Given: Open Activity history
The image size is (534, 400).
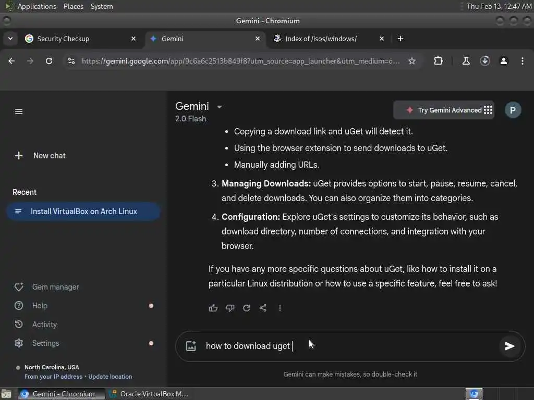Looking at the screenshot, I should (36, 324).
